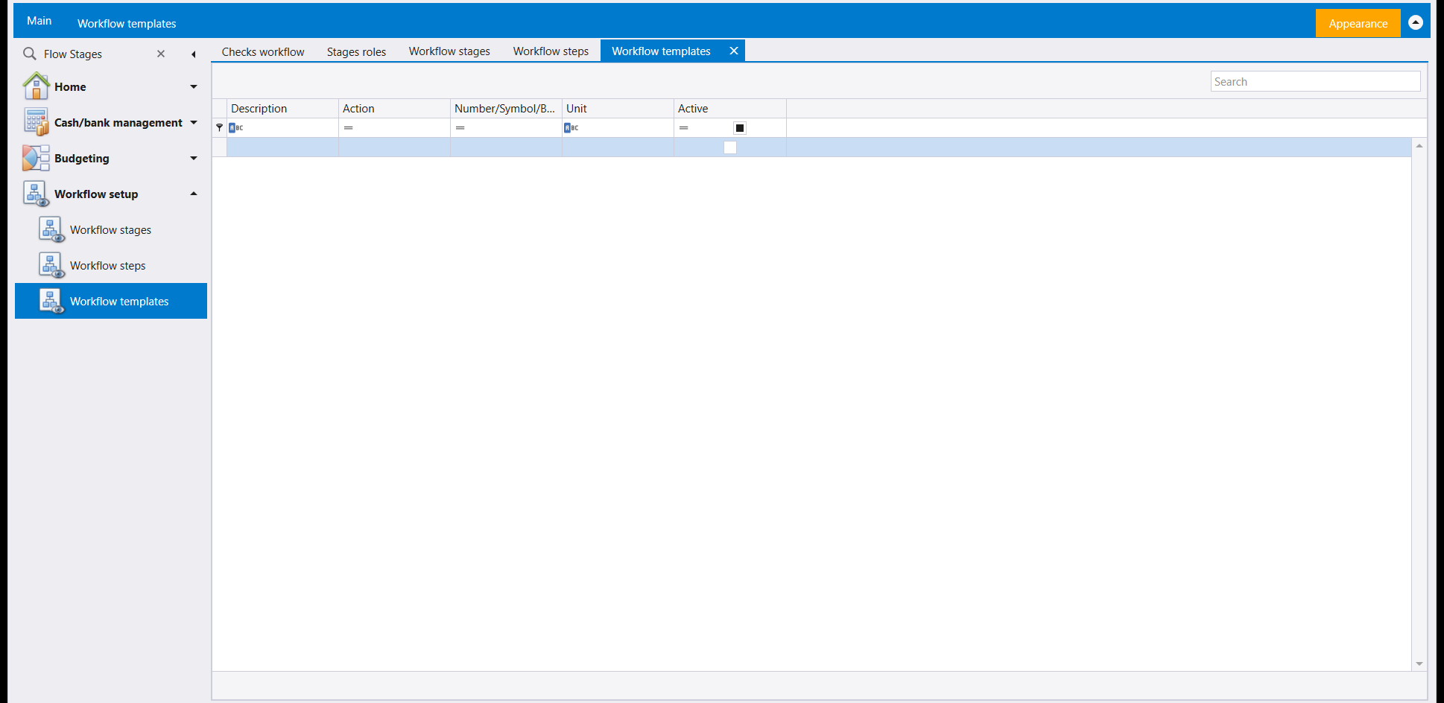Collapse the Workflow setup group arrow
The height and width of the screenshot is (703, 1444).
pyautogui.click(x=194, y=194)
